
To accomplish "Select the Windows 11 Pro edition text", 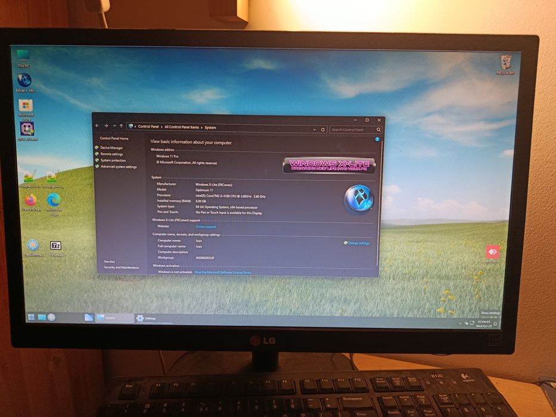I will pyautogui.click(x=167, y=156).
